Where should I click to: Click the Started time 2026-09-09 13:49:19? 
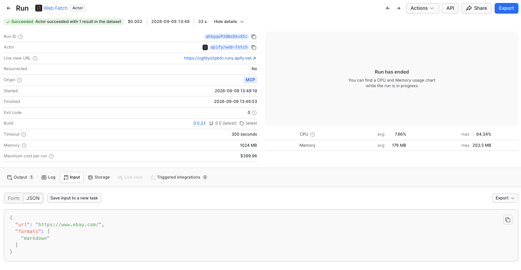pyautogui.click(x=236, y=91)
